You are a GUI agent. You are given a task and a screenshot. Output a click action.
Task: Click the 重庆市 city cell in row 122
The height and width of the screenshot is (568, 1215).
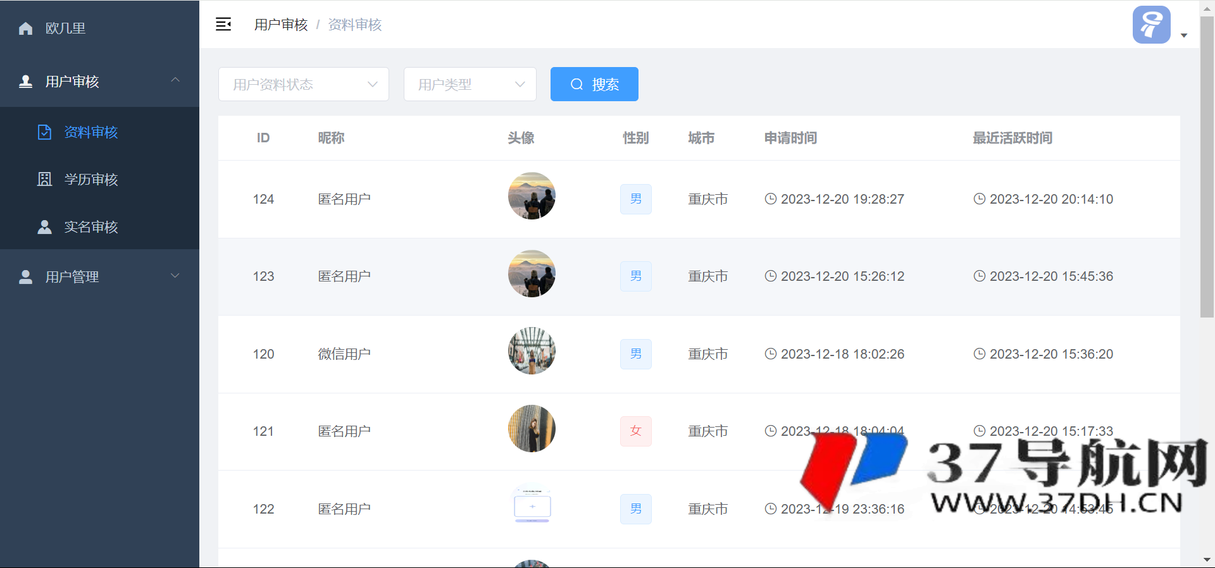coord(708,509)
